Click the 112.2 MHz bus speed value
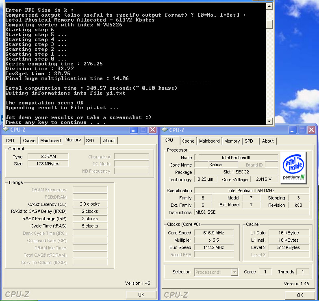Viewport: 319px width, 301px height. (x=214, y=247)
